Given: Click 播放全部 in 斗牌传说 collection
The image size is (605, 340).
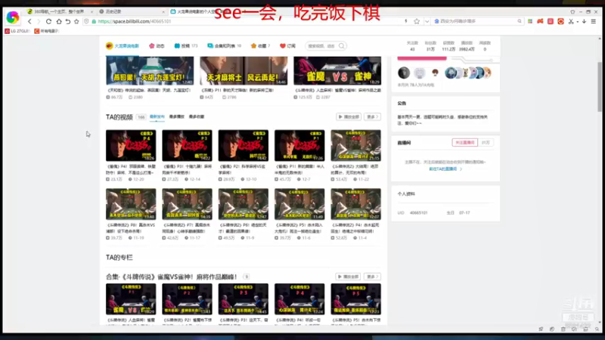Looking at the screenshot, I should click(349, 277).
